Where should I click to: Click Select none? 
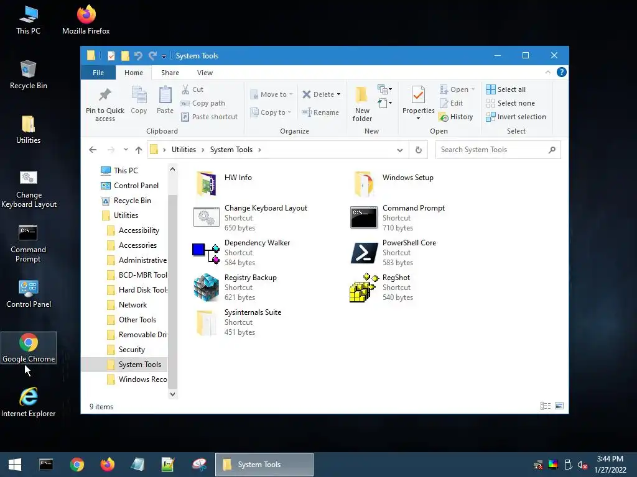point(510,103)
